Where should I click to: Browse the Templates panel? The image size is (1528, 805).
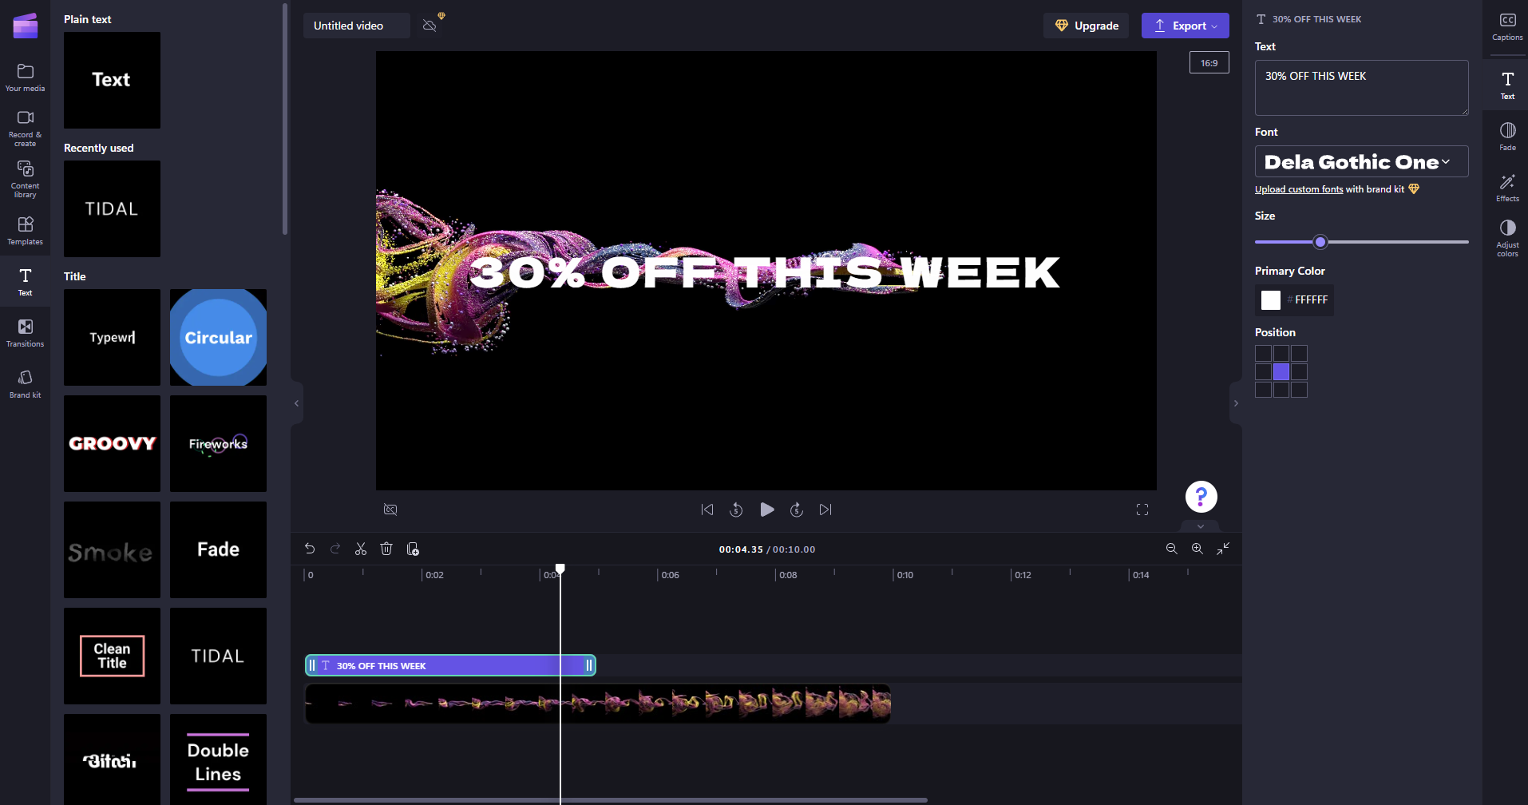pos(25,231)
